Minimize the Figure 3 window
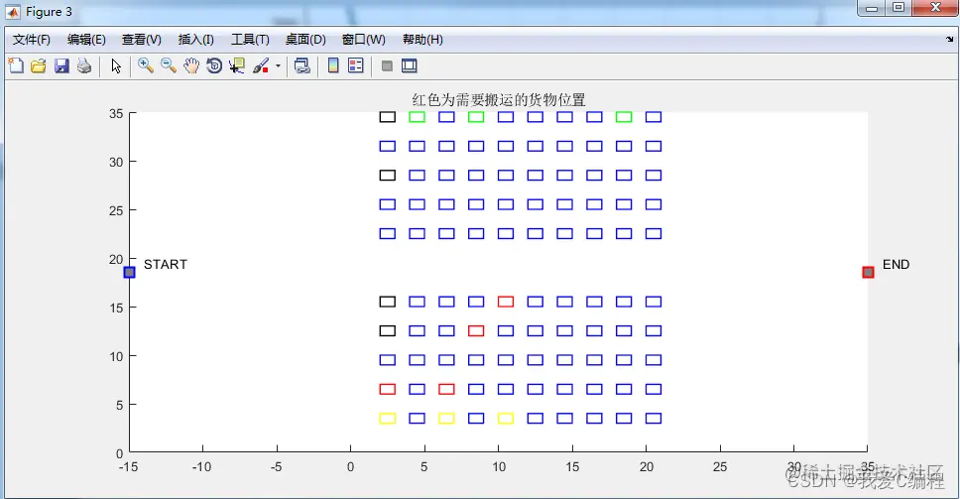This screenshot has height=499, width=960. point(872,9)
